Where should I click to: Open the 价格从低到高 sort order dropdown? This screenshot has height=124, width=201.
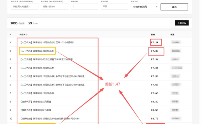(144, 7)
